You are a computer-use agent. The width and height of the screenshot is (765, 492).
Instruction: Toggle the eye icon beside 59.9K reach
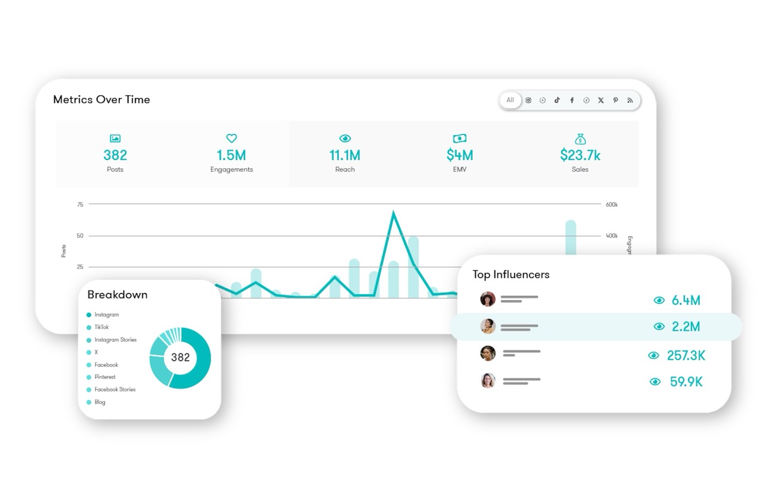pos(655,381)
